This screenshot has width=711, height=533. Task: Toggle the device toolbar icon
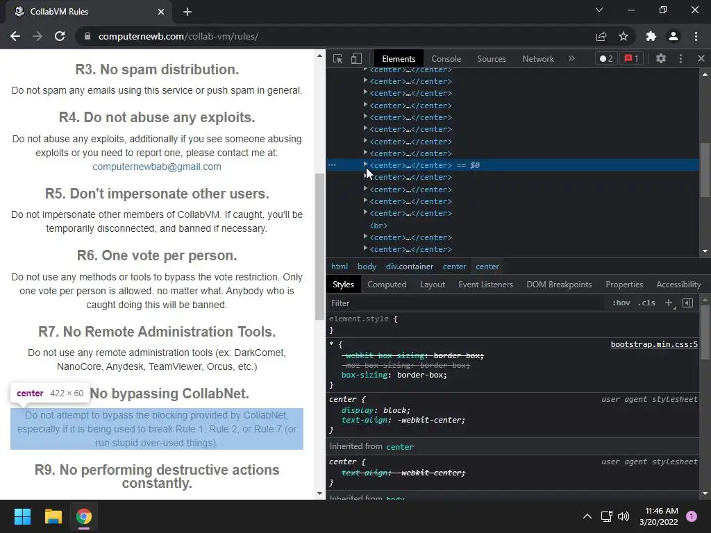tap(356, 58)
